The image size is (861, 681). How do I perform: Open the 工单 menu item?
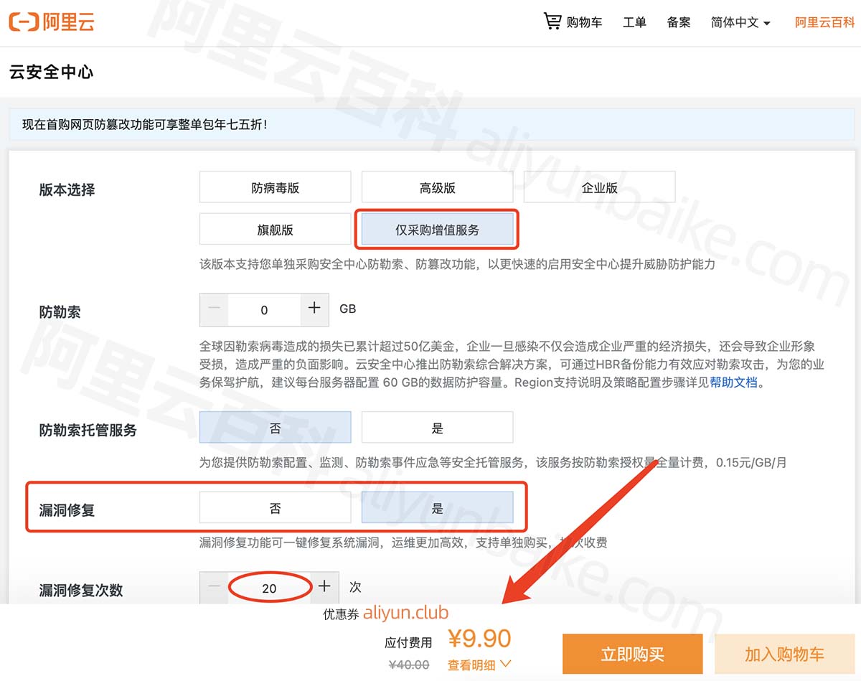click(x=634, y=22)
